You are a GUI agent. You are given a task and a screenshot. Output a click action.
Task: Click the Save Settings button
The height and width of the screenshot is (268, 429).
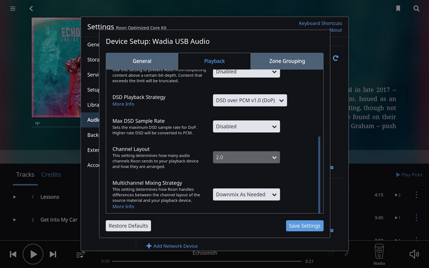tap(305, 226)
